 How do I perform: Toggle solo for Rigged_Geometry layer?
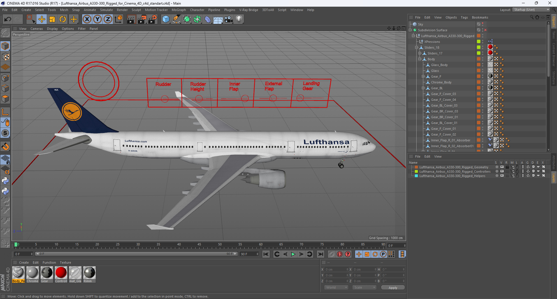[497, 167]
